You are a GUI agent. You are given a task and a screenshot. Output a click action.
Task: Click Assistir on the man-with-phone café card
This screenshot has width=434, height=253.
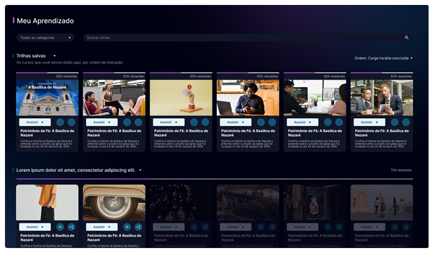tap(236, 122)
